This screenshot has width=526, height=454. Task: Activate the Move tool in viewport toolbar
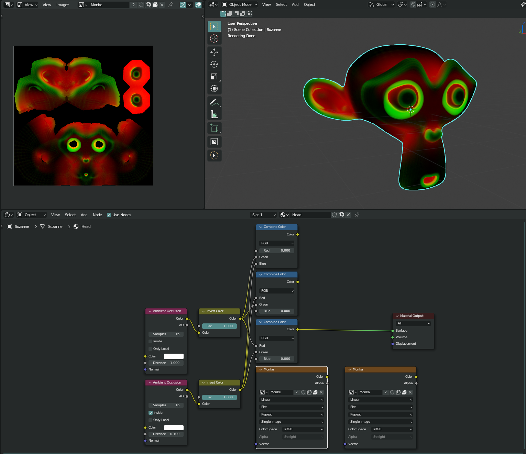click(214, 52)
